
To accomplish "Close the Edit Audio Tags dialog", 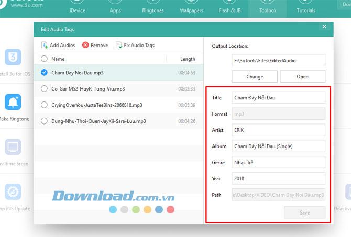I will 324,27.
